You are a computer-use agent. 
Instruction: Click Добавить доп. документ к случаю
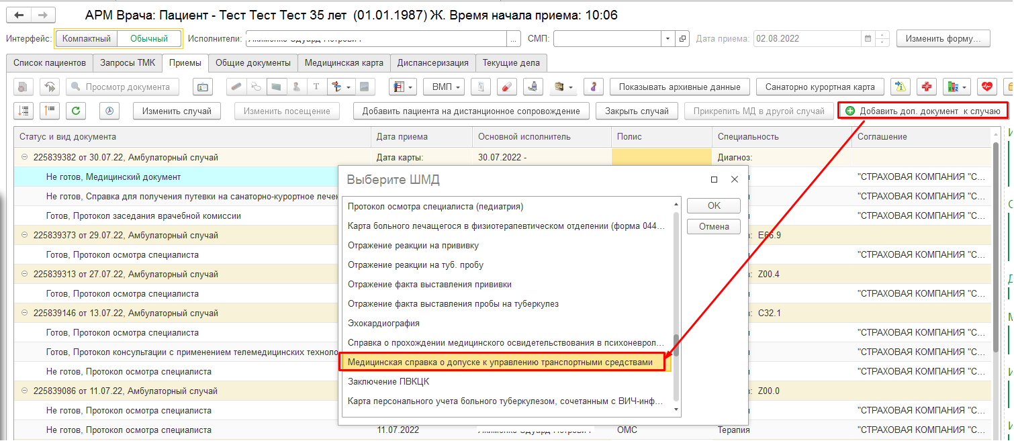[923, 111]
